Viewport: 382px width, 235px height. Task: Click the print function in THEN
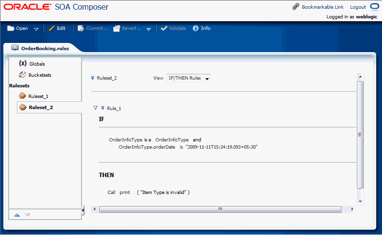pos(125,193)
